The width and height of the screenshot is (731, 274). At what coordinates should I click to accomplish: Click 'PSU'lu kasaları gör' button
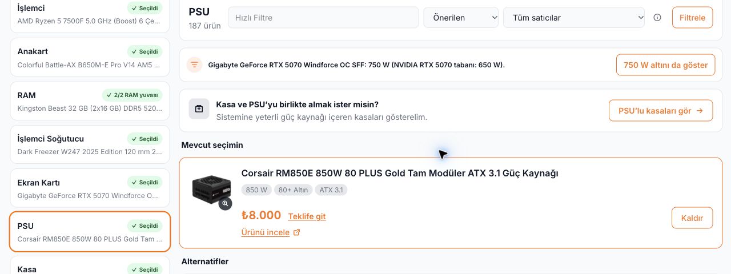tap(661, 111)
